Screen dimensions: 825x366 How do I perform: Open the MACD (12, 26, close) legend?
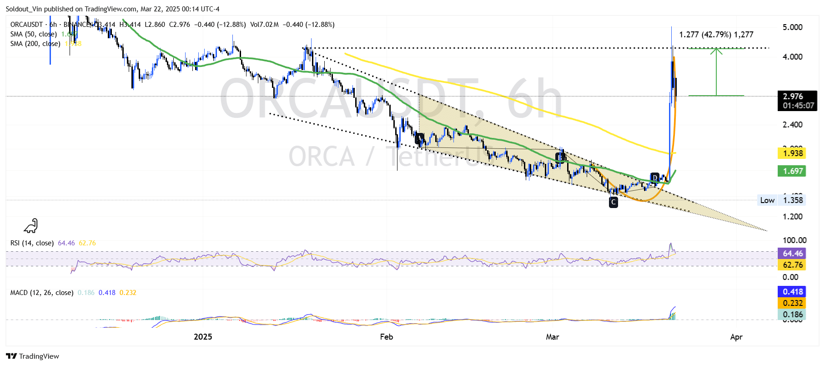(x=42, y=293)
